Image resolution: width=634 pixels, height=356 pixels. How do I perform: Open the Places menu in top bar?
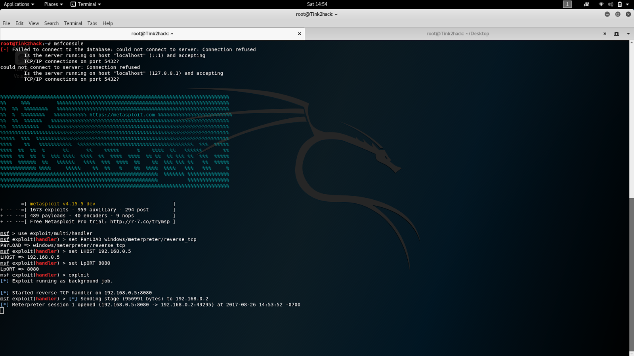53,4
